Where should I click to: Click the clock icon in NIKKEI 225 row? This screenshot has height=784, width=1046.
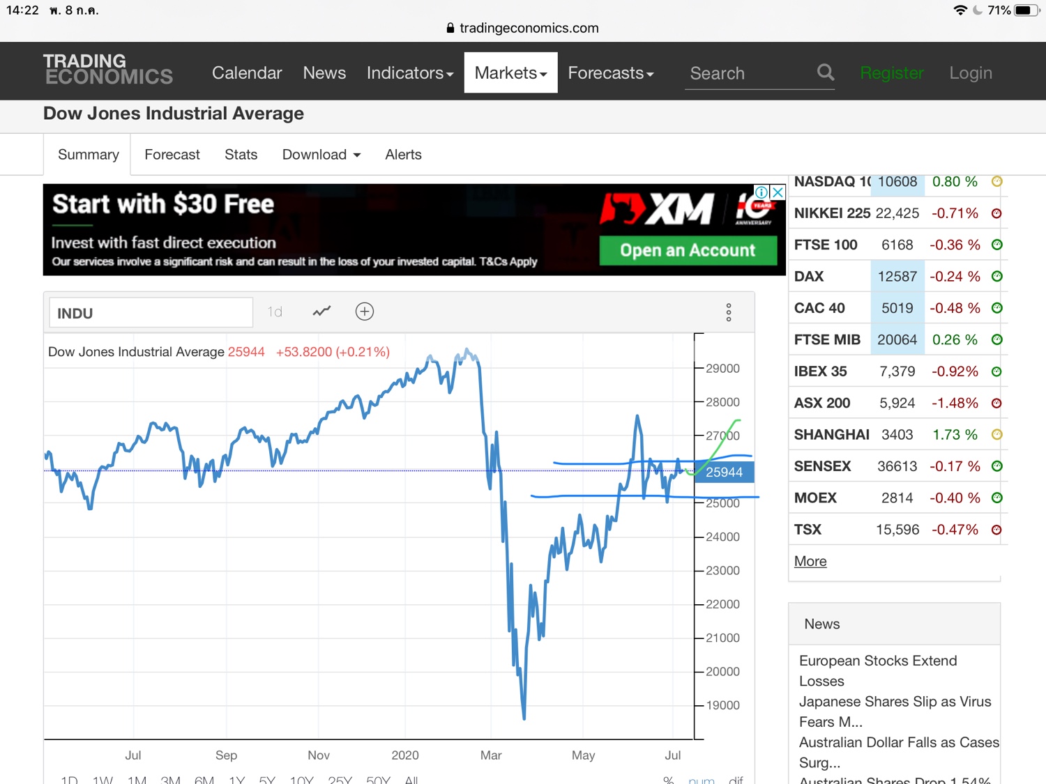[x=996, y=213]
